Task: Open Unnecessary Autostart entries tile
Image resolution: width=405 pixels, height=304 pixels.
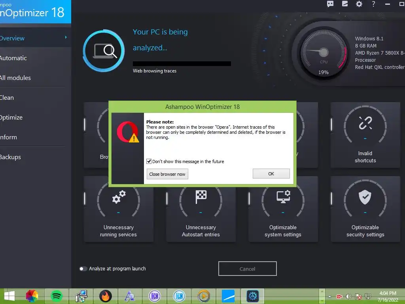Action: click(x=201, y=209)
